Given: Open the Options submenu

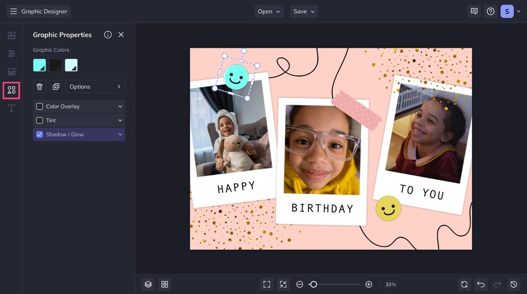Looking at the screenshot, I should pos(95,87).
